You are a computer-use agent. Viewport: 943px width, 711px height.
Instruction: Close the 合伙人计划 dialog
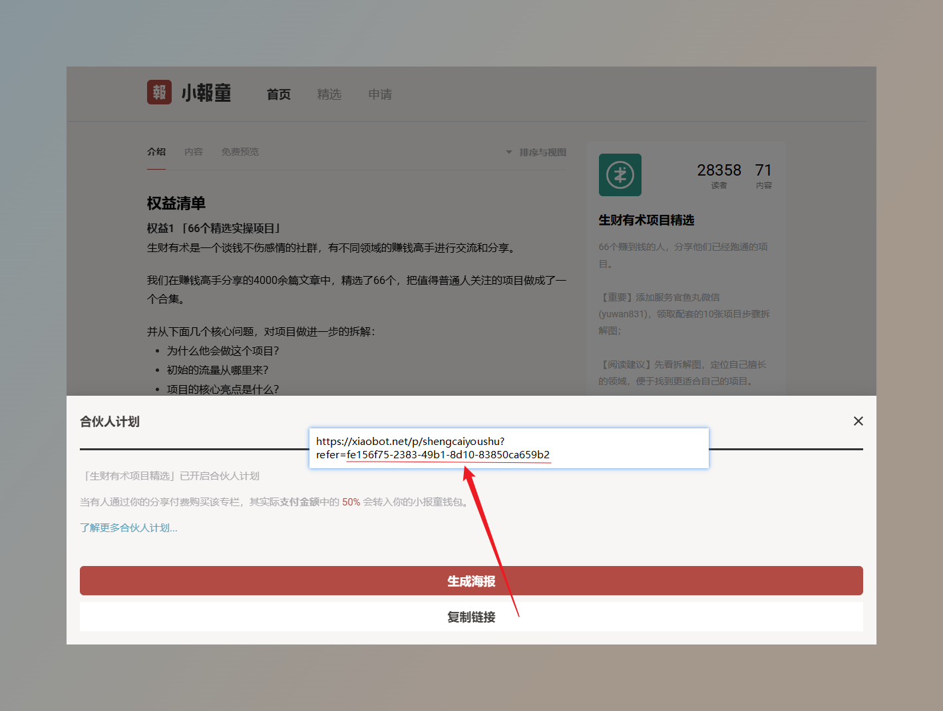[x=858, y=421]
